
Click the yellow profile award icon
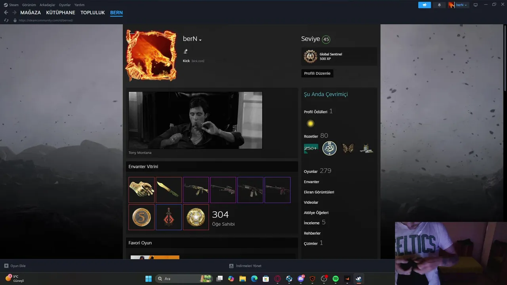311,123
